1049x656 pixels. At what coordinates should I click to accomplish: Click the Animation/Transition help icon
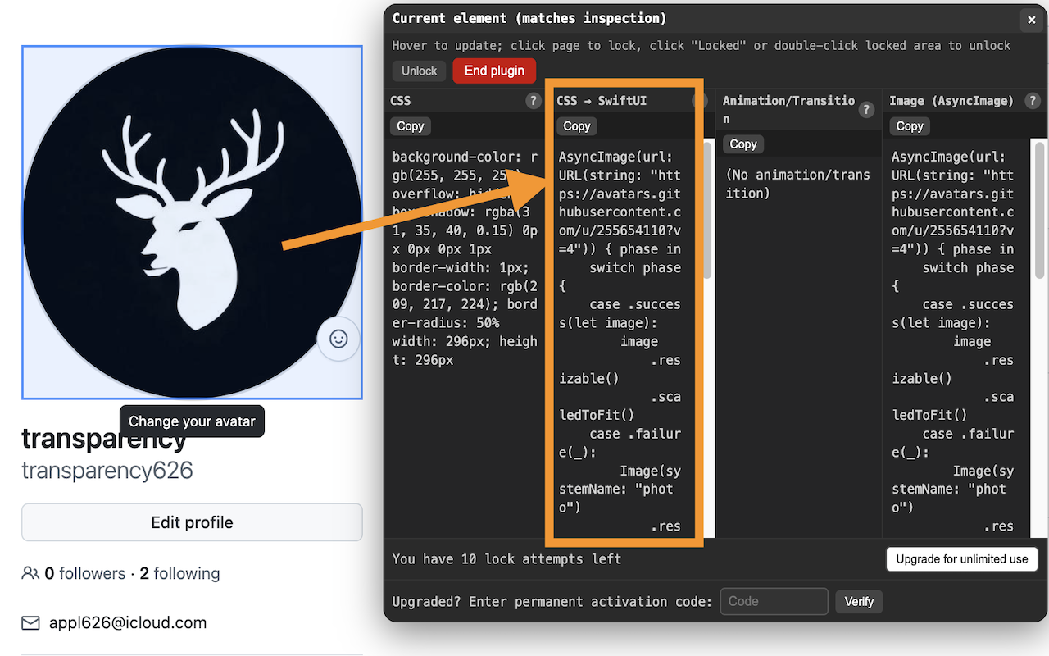pyautogui.click(x=866, y=107)
